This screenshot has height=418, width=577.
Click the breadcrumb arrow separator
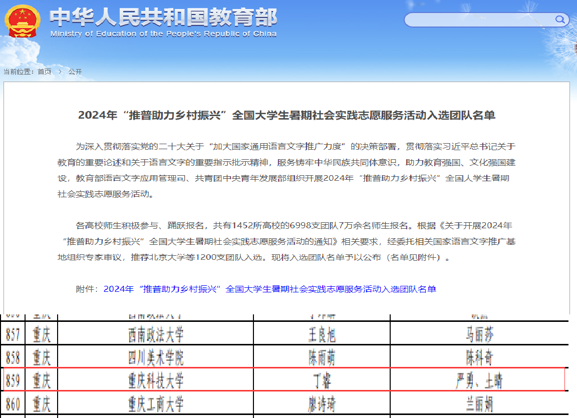pyautogui.click(x=60, y=72)
